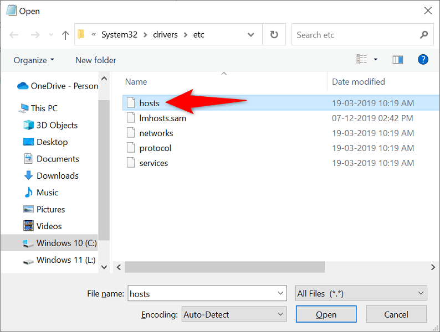Click the search magnifier icon
The width and height of the screenshot is (440, 332).
tap(424, 35)
